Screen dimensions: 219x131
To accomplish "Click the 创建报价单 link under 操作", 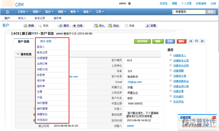I will click(179, 76).
